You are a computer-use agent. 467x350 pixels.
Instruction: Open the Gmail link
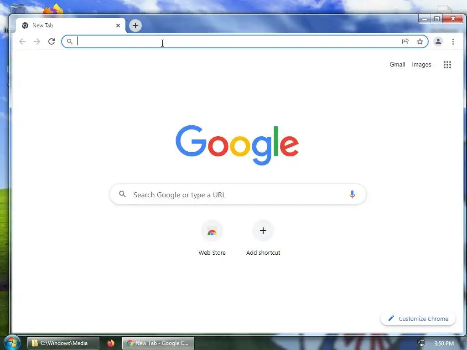[397, 65]
